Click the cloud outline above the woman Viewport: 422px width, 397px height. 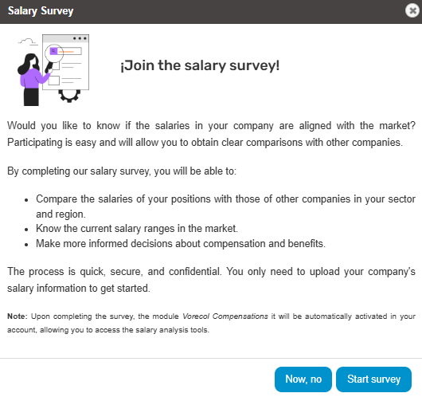point(27,41)
